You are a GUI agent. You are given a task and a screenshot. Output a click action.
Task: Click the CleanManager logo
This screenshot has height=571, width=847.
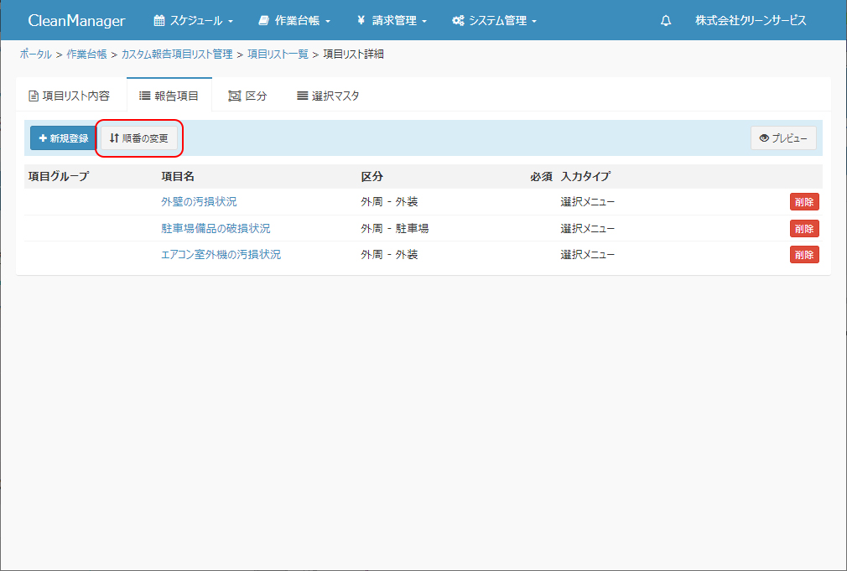[76, 21]
